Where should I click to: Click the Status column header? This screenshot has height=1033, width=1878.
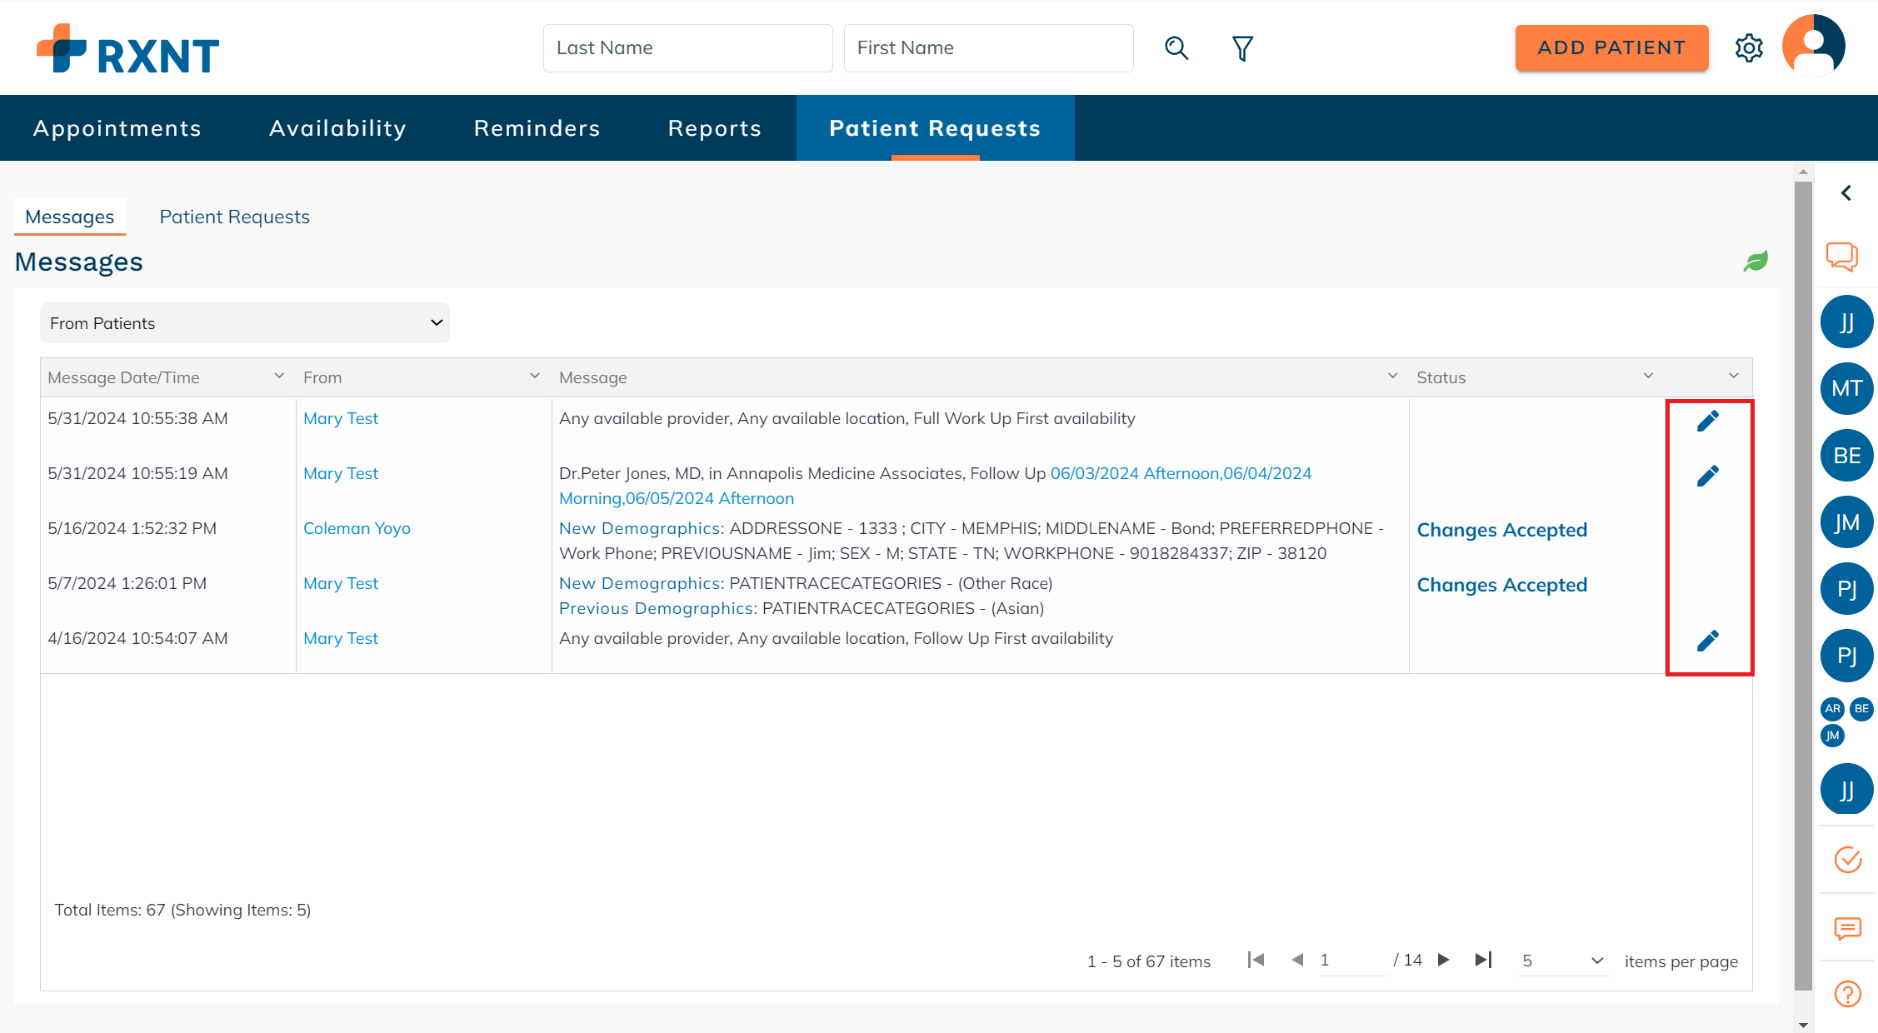pos(1441,377)
